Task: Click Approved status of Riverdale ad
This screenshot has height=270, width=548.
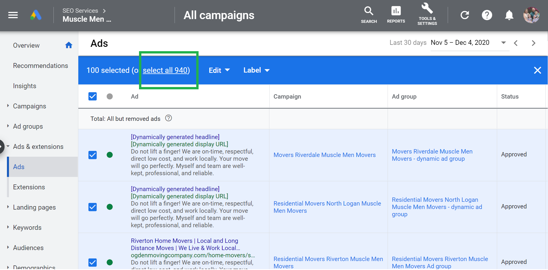Action: coord(514,154)
